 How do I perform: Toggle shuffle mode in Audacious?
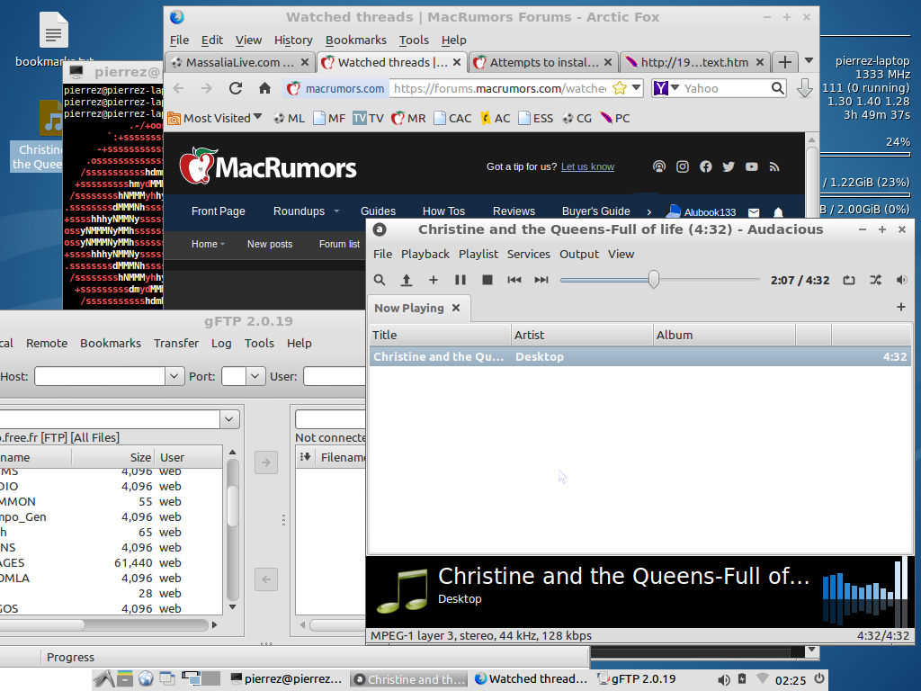[875, 281]
